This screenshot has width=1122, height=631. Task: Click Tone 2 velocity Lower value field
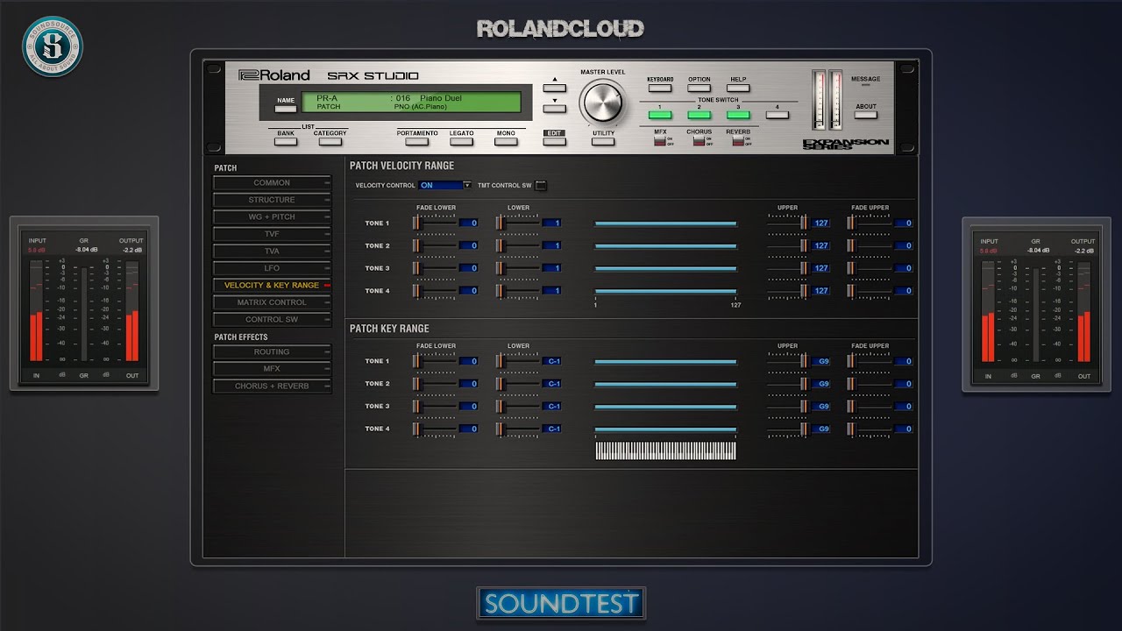pos(552,246)
